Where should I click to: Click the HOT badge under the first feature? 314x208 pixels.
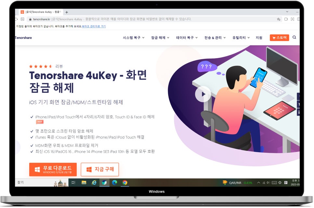pos(40,122)
